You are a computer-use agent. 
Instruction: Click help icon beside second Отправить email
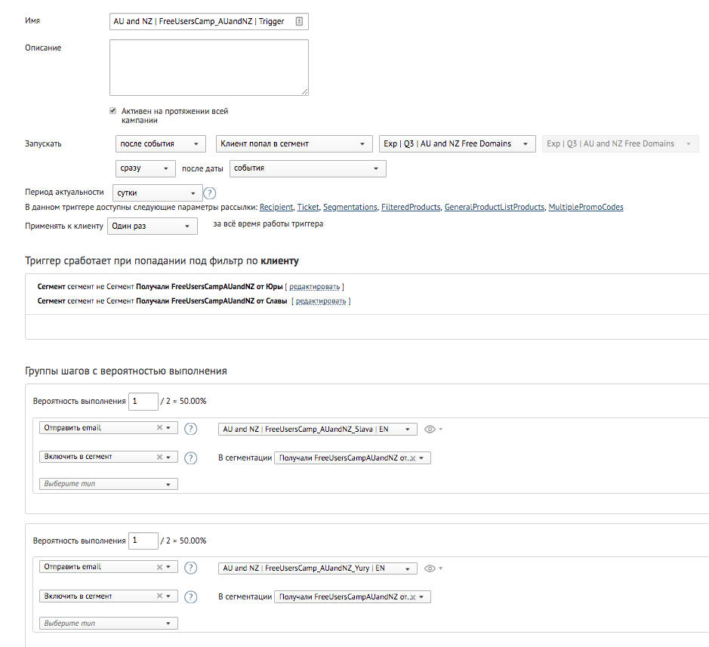click(190, 568)
